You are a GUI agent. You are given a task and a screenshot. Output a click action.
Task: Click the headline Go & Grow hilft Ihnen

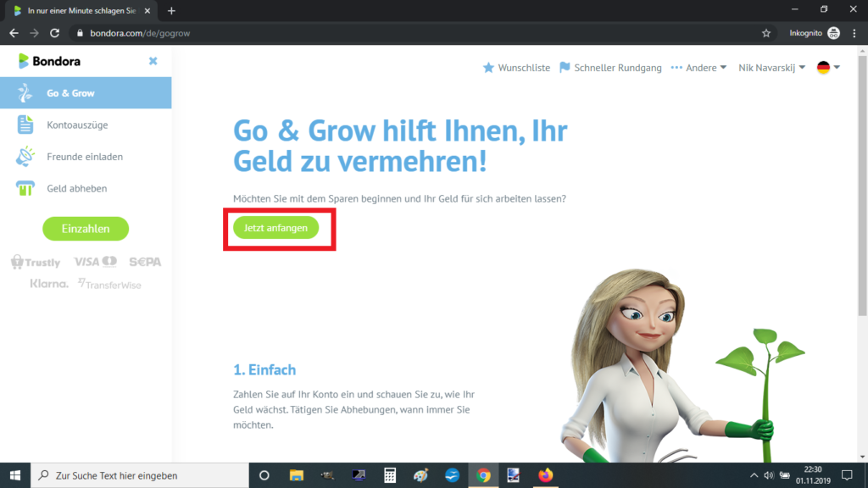tap(400, 146)
